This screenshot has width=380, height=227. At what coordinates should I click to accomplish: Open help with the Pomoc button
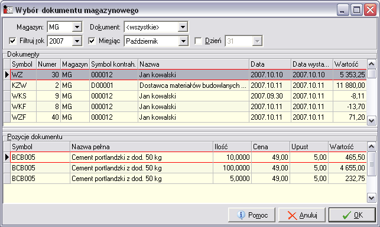click(252, 215)
